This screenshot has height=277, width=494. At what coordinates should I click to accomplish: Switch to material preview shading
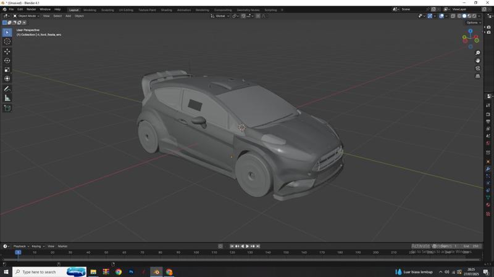point(469,16)
